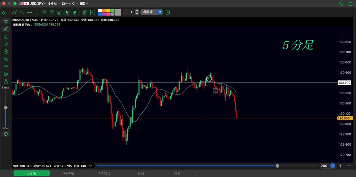This screenshot has height=177, width=356.
Task: Open the chart indicator icon in sidebar
Action: coord(6,36)
